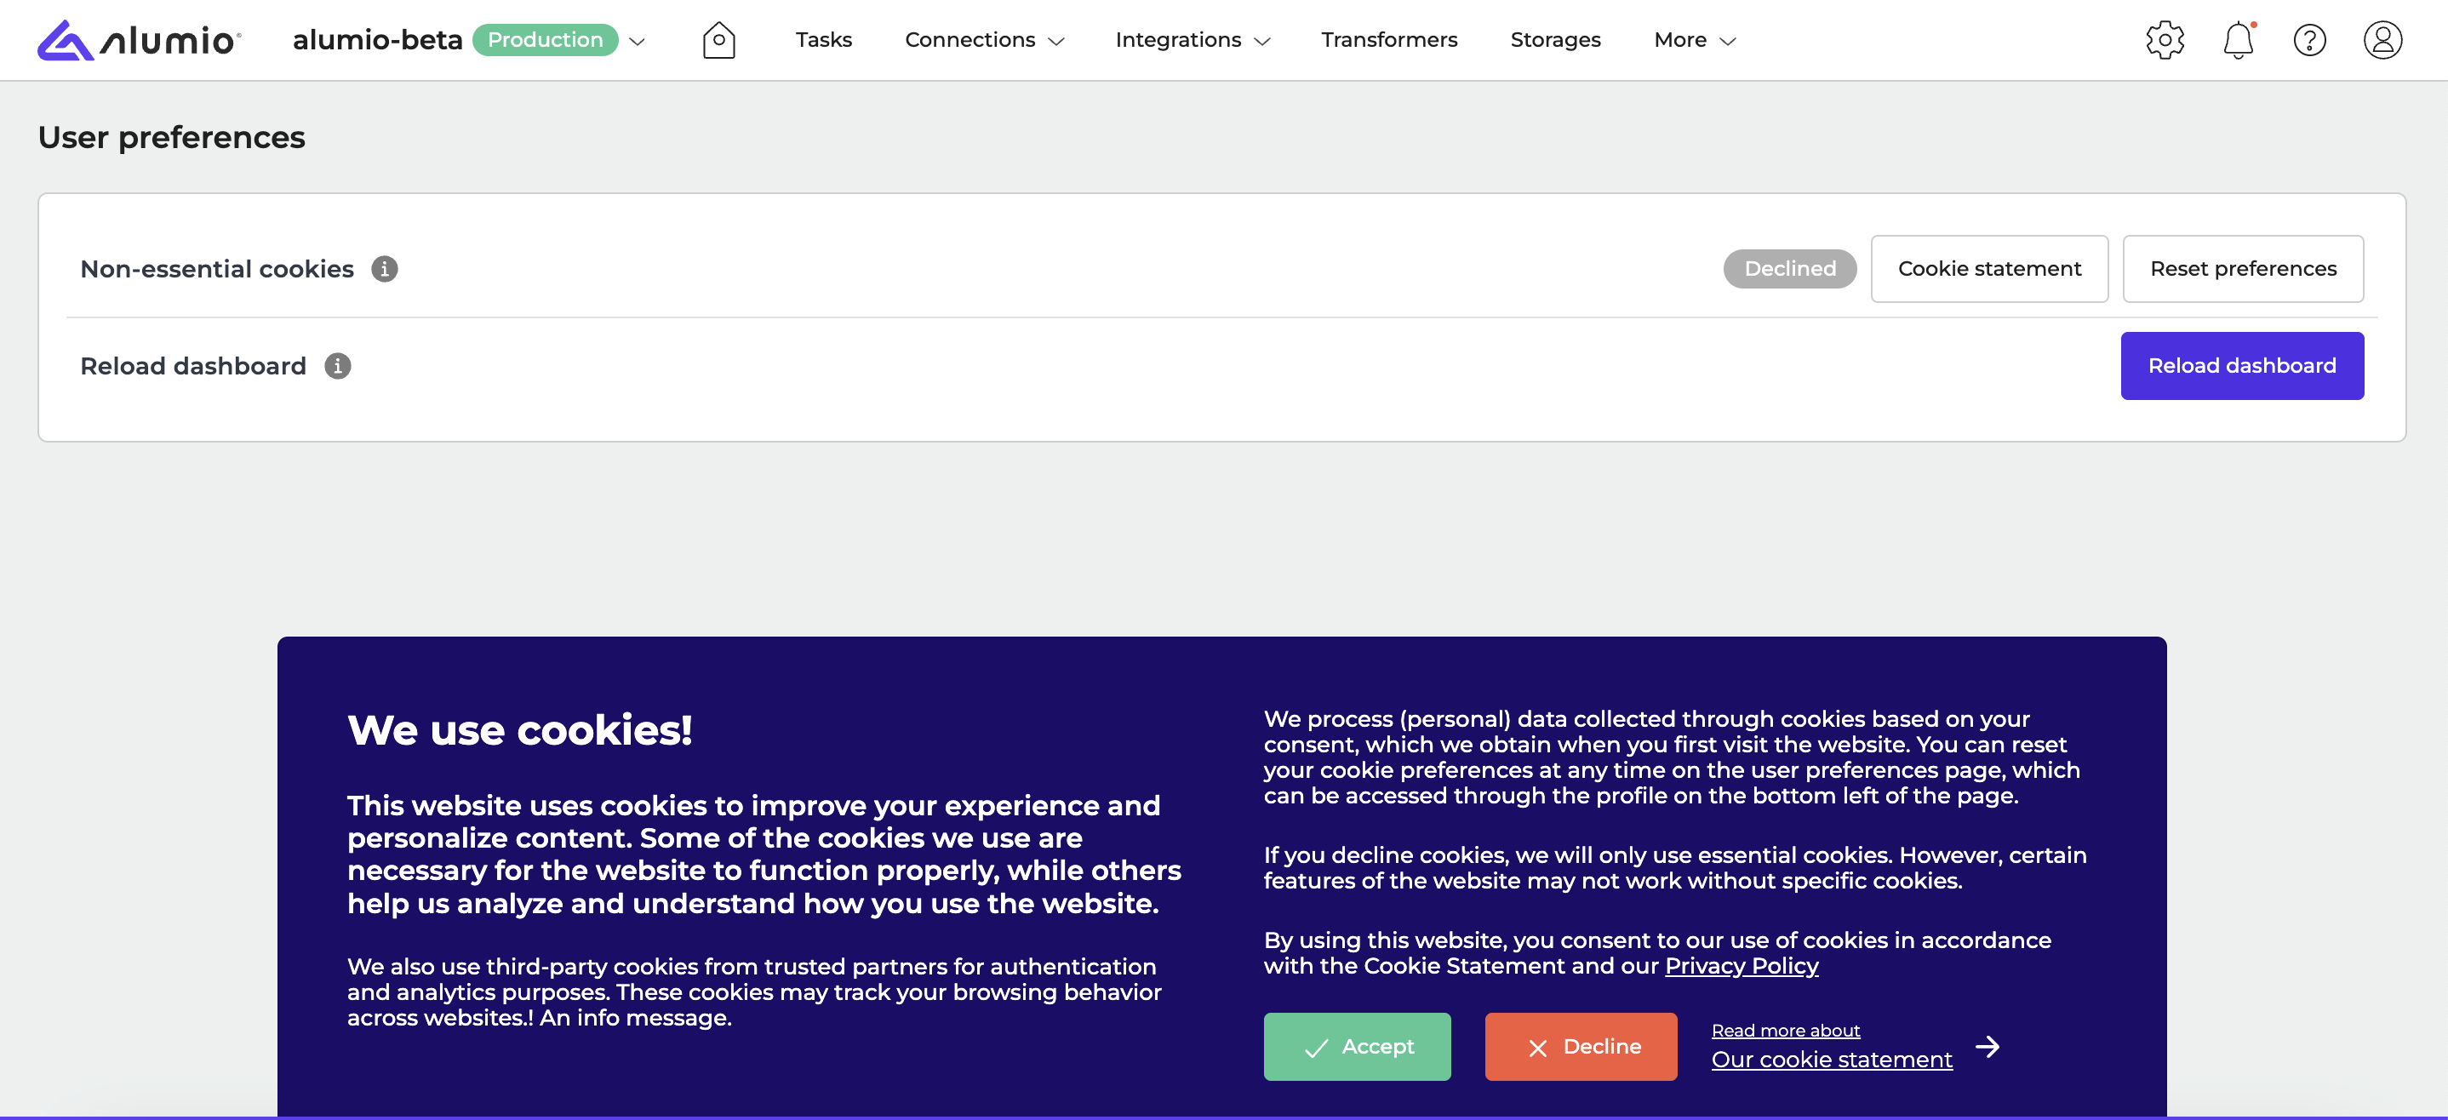Click the Reload dashboard row label
This screenshot has height=1120, width=2448.
(x=193, y=366)
